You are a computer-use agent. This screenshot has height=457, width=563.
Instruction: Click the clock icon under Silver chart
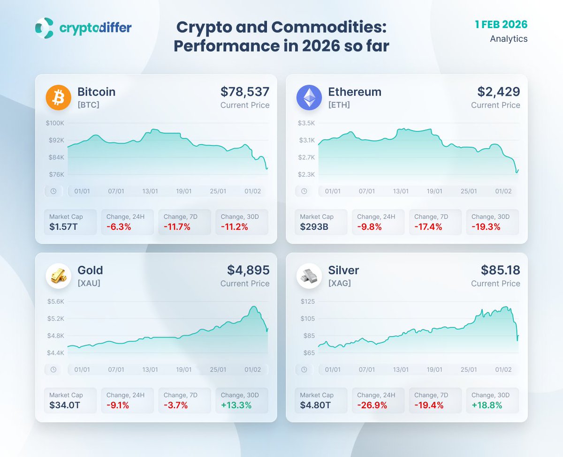point(304,369)
